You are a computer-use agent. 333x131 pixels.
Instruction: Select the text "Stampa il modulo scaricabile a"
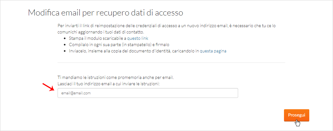click(97, 39)
